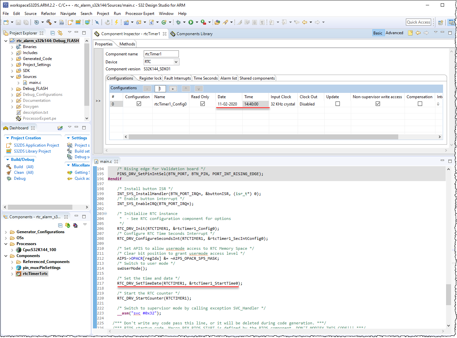Image resolution: width=457 pixels, height=338 pixels.
Task: Increase configurations count with the + stepper
Action: 173,89
